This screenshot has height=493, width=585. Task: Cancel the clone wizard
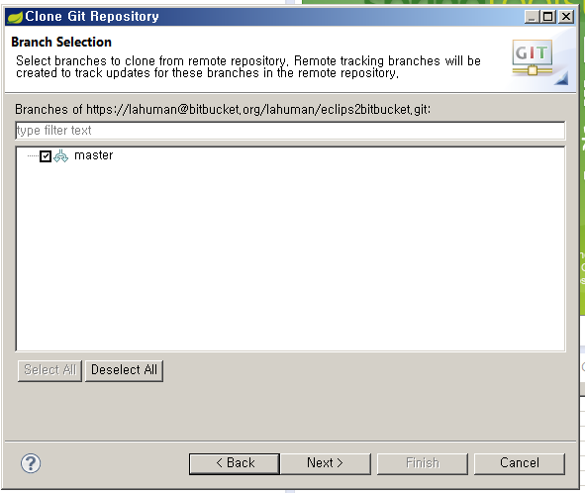(x=520, y=464)
